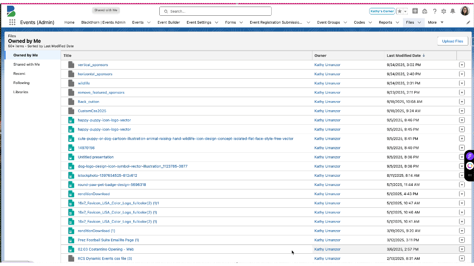Click the Upload Files button
This screenshot has height=266, width=474.
pos(452,41)
